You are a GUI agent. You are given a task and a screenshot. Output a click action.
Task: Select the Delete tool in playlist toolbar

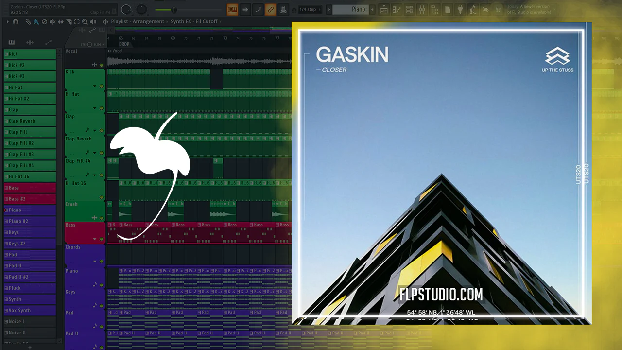click(44, 22)
